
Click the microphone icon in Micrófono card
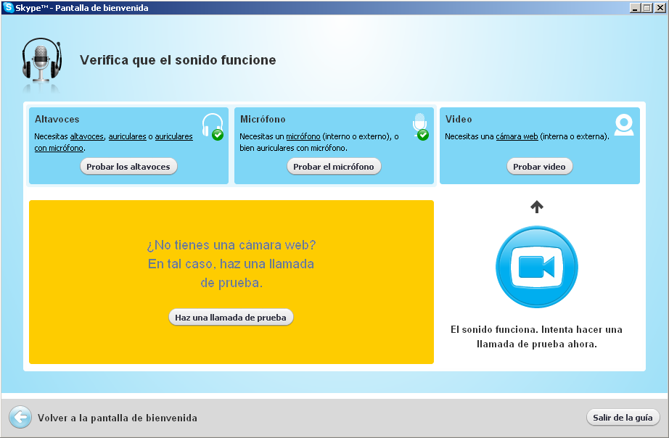(421, 127)
